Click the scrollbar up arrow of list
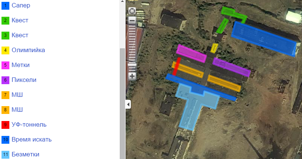Image resolution: width=302 pixels, height=159 pixels. click(122, 1)
